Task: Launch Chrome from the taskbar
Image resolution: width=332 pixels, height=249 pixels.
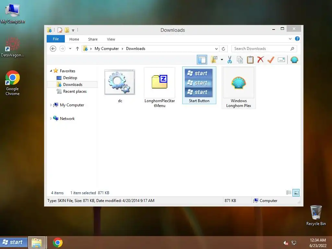Action: (x=58, y=243)
